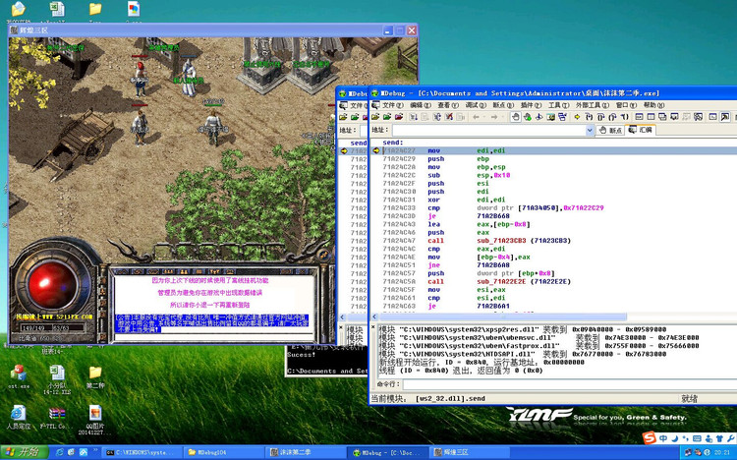Click the C:\WINDOWS\syste... taskbar button
The width and height of the screenshot is (737, 460).
[142, 452]
